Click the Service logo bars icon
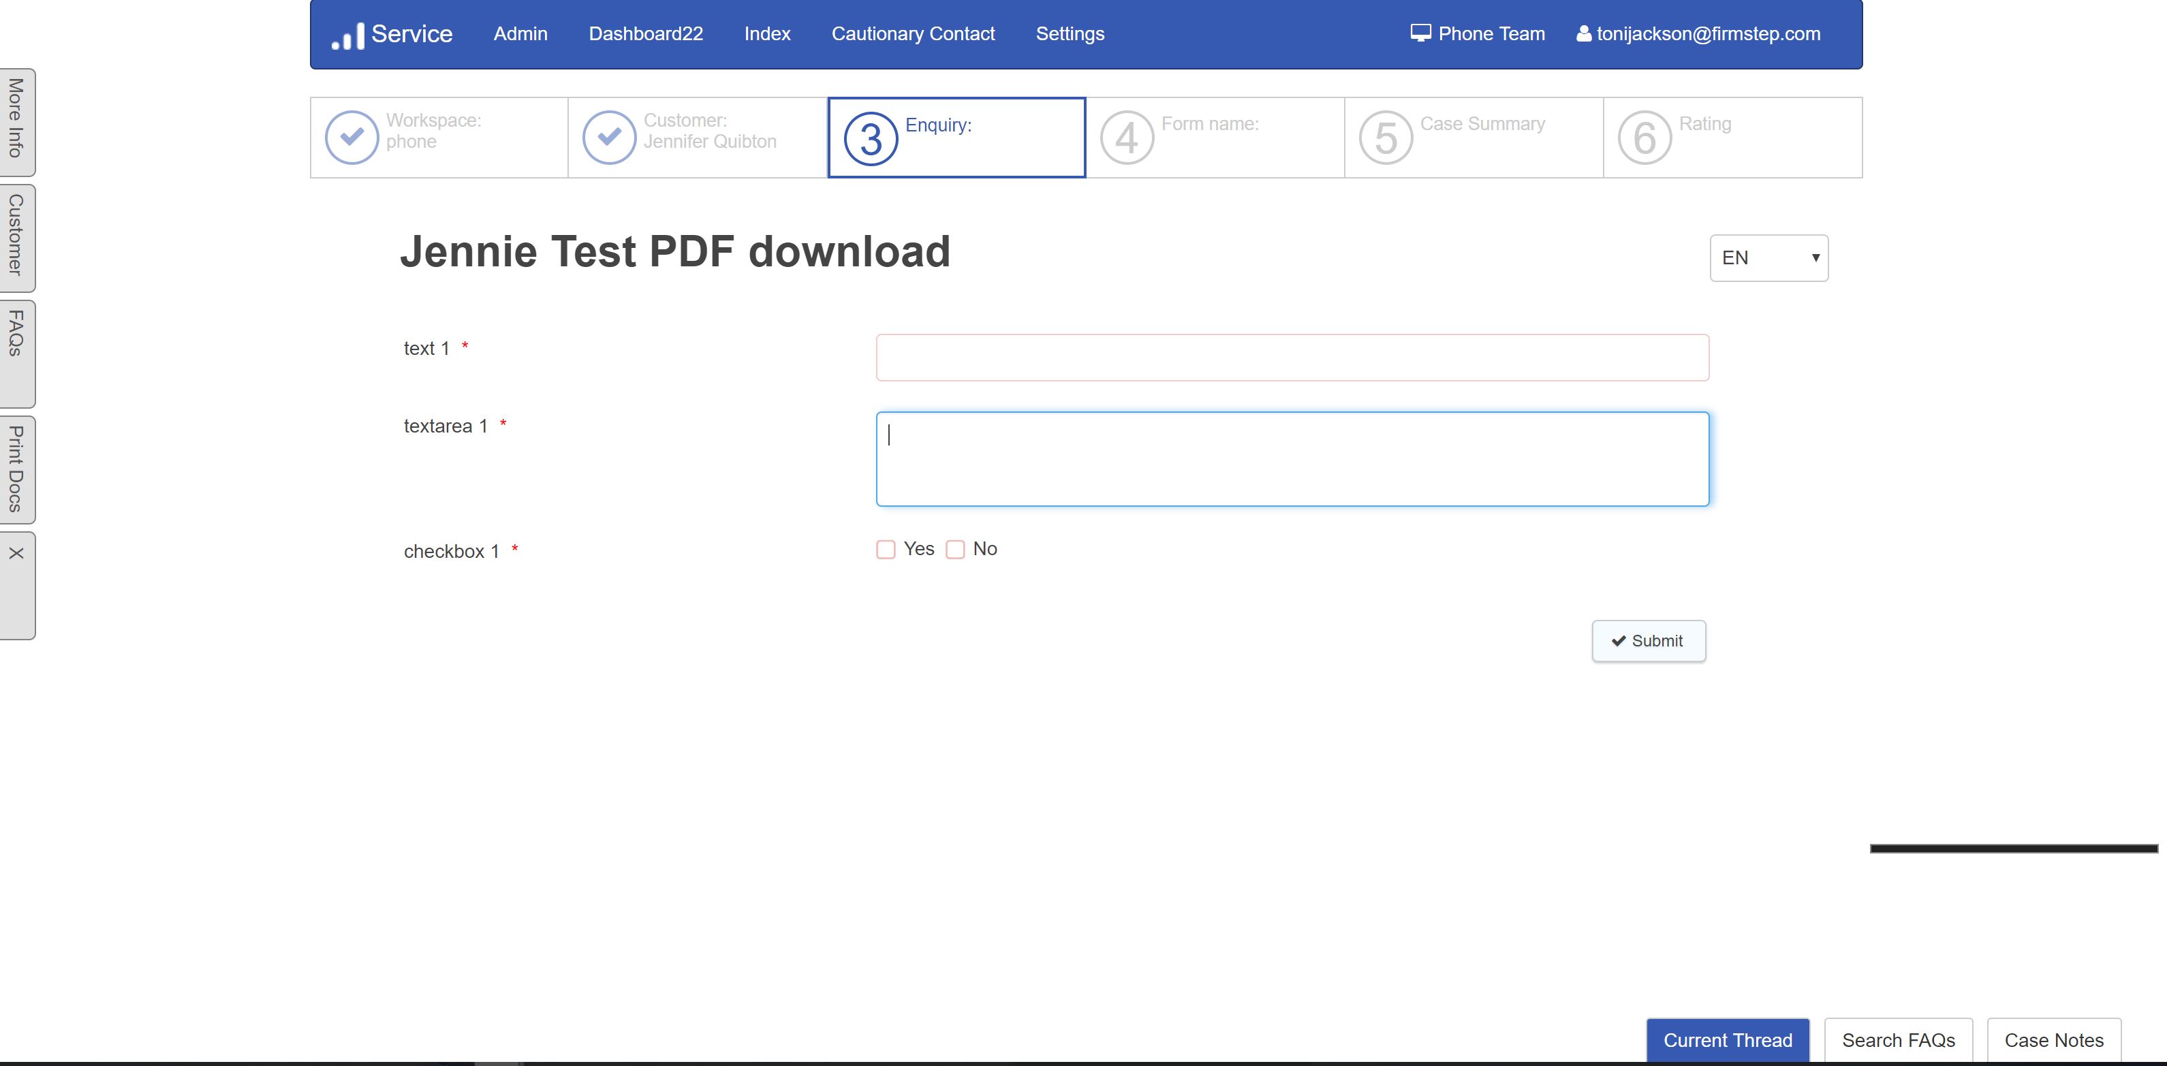Viewport: 2167px width, 1066px height. pyautogui.click(x=347, y=35)
